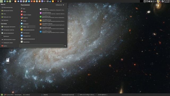Open Сеть network place

point(4,14)
